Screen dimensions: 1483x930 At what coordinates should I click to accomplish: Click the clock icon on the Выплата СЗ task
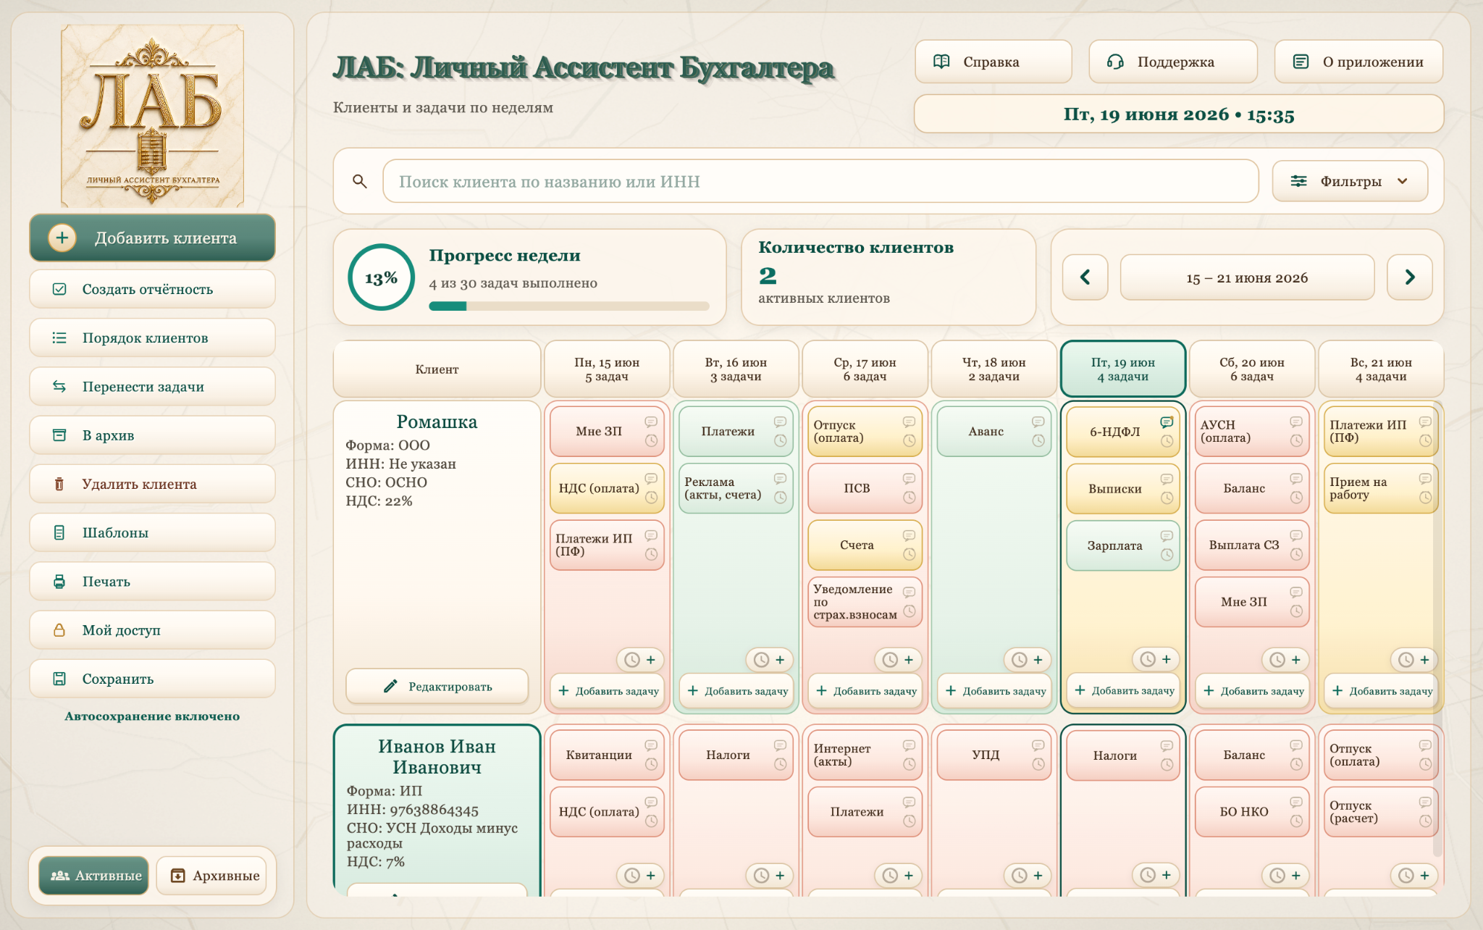[1295, 554]
